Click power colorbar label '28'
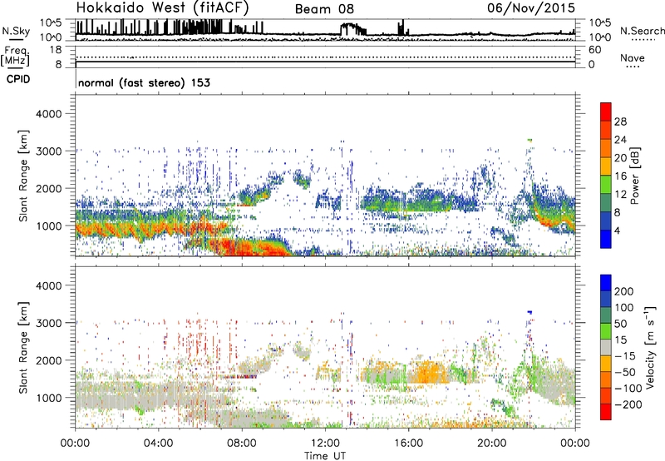The width and height of the screenshot is (665, 461). (620, 121)
